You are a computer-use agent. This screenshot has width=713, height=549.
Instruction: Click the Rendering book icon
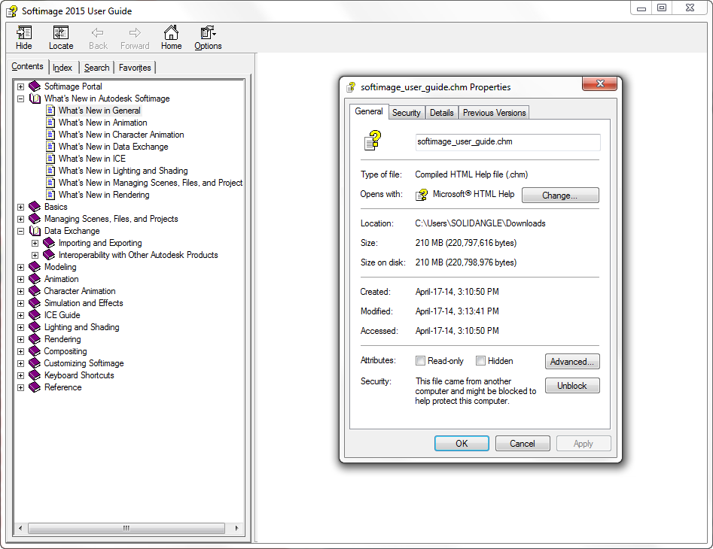click(x=35, y=339)
